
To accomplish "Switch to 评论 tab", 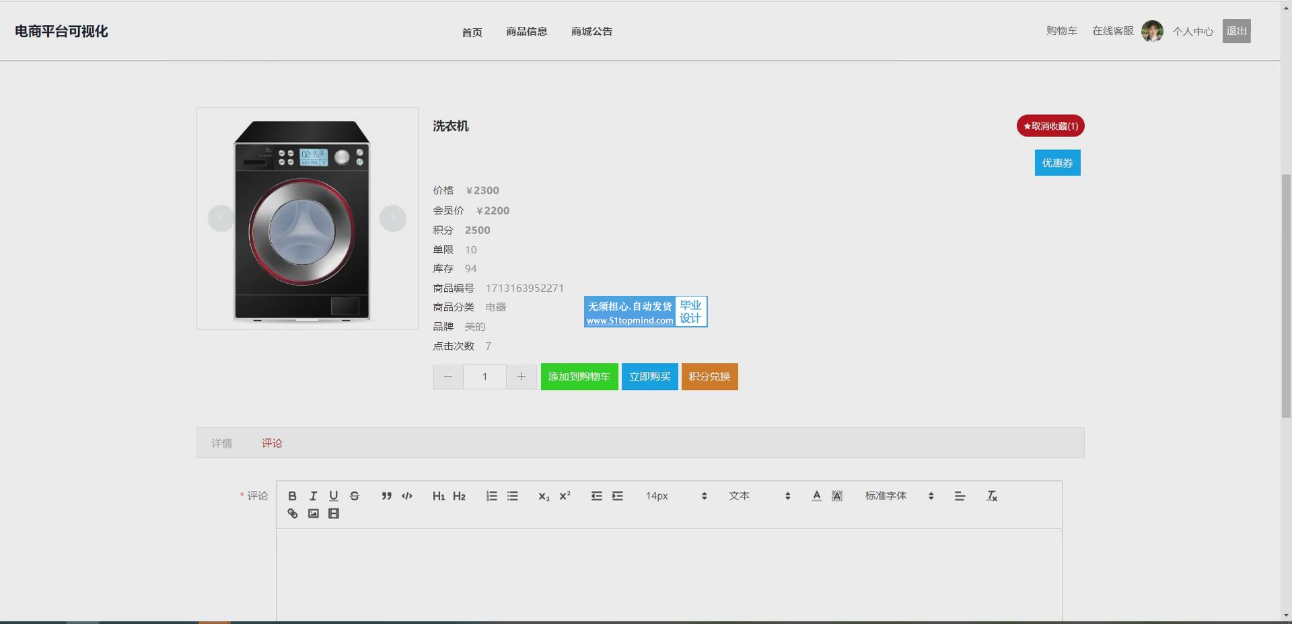I will [272, 443].
